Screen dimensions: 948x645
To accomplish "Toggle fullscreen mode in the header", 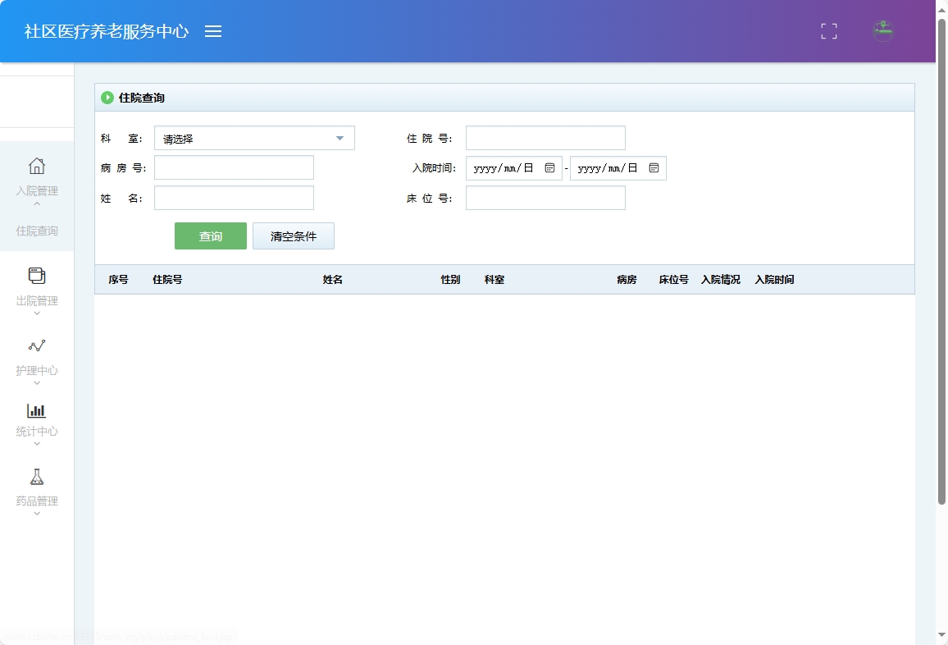I will click(828, 31).
